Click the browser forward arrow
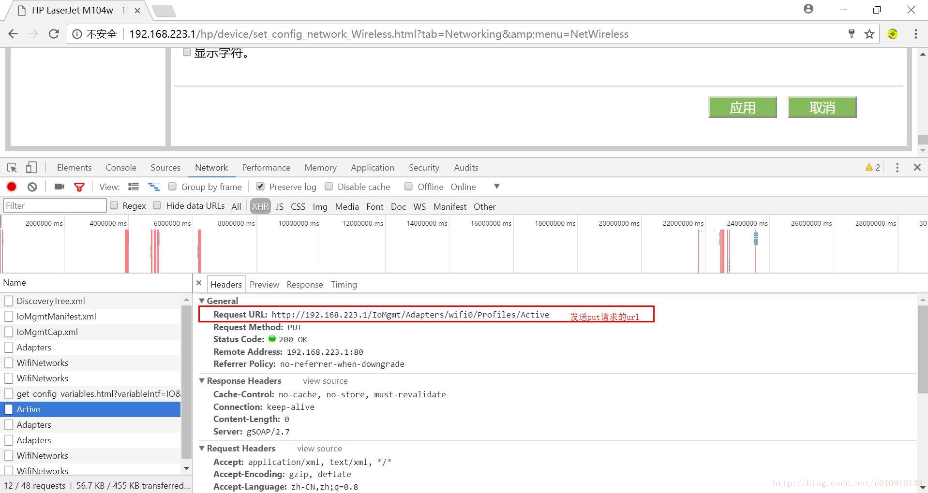 coord(33,34)
